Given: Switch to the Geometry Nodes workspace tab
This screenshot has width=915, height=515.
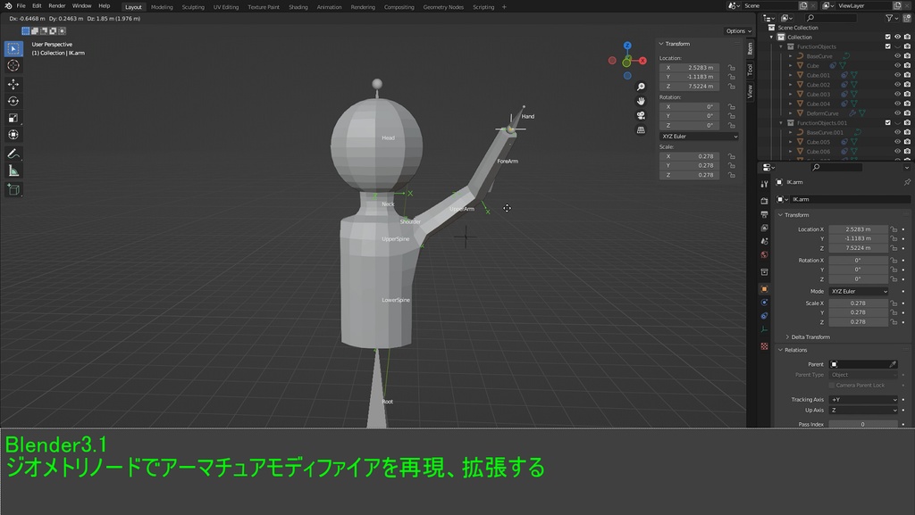Looking at the screenshot, I should tap(443, 7).
